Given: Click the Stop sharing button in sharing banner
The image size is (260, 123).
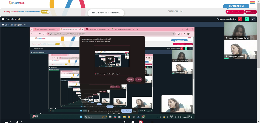Looking at the screenshot, I should pos(127,111).
